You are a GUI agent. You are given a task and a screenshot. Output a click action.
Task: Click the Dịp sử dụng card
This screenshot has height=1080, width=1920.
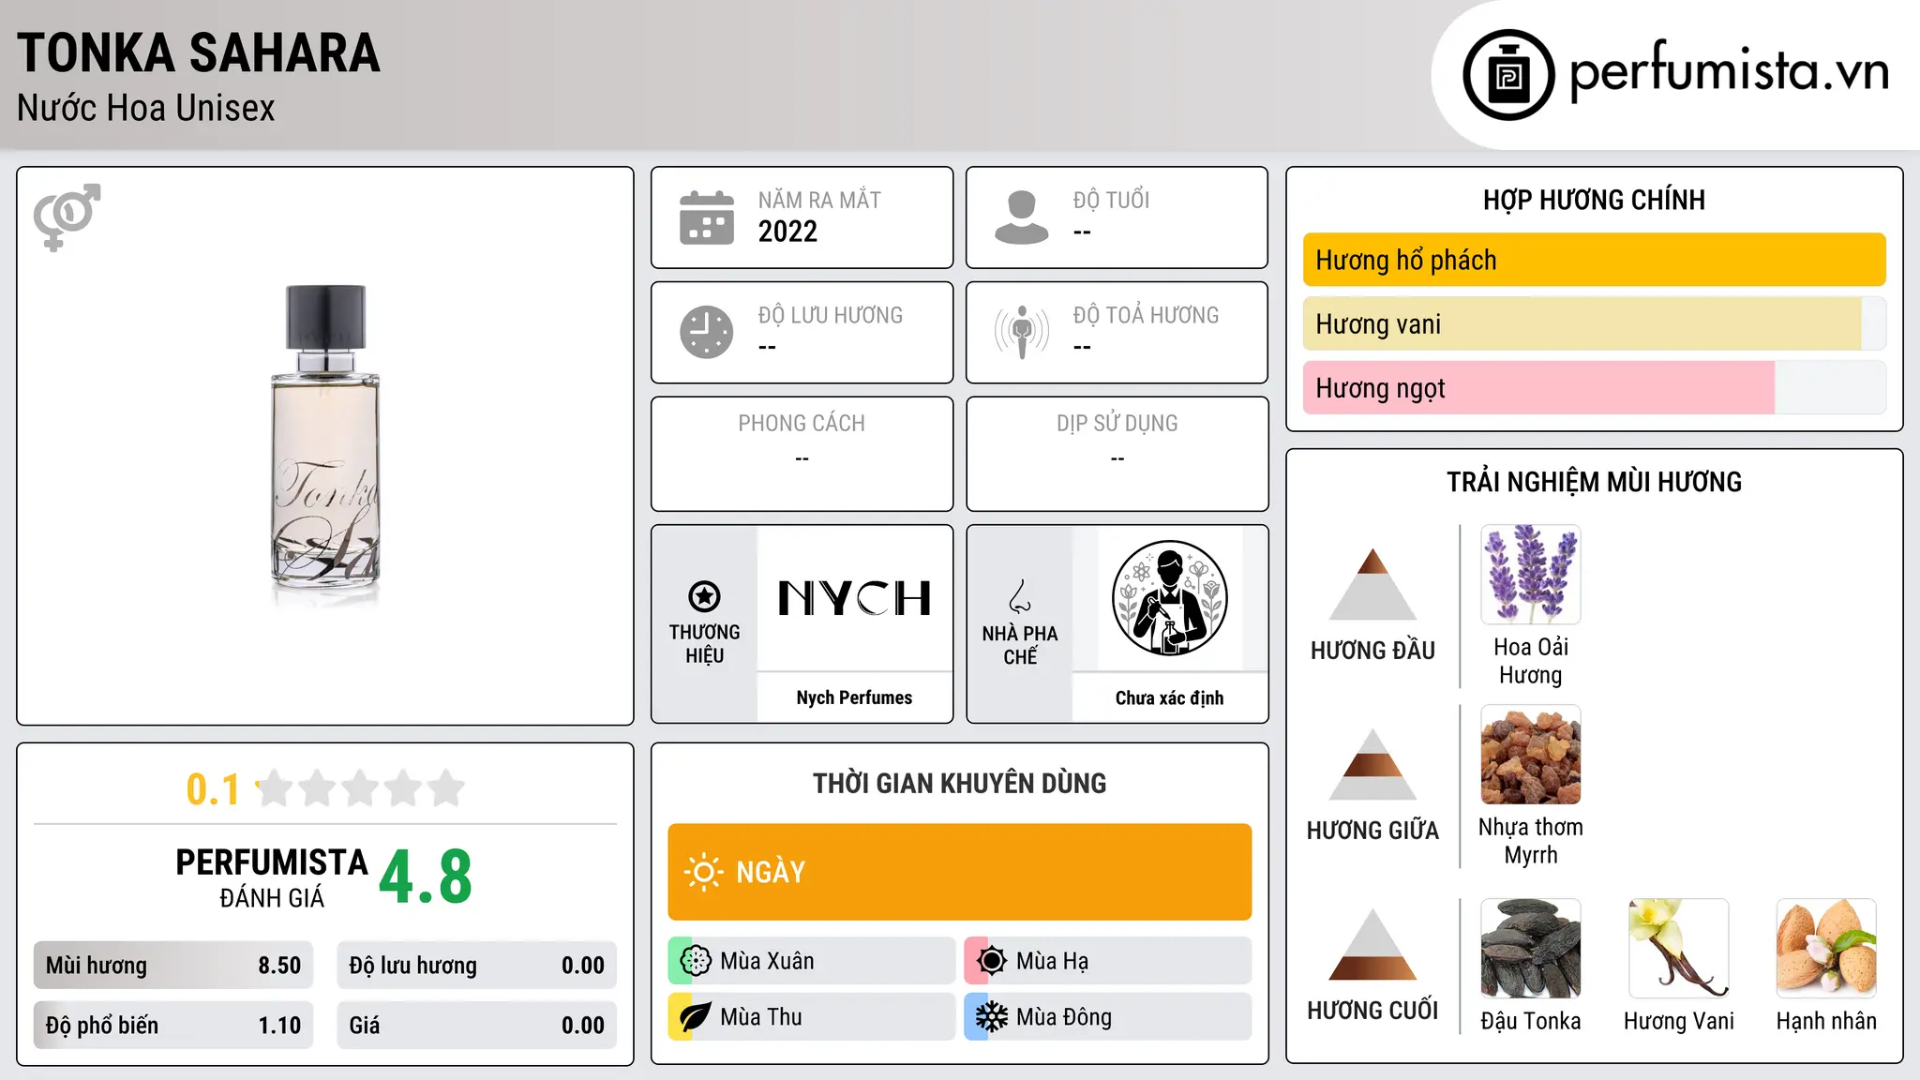coord(1117,454)
